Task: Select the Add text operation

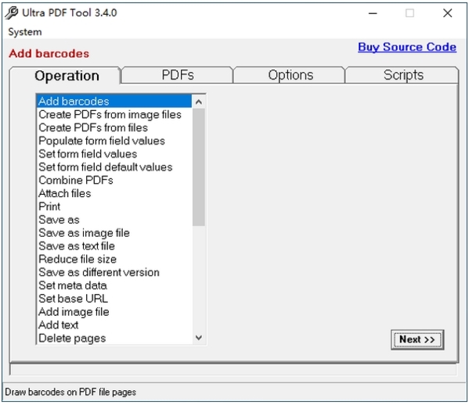Action: click(114, 324)
